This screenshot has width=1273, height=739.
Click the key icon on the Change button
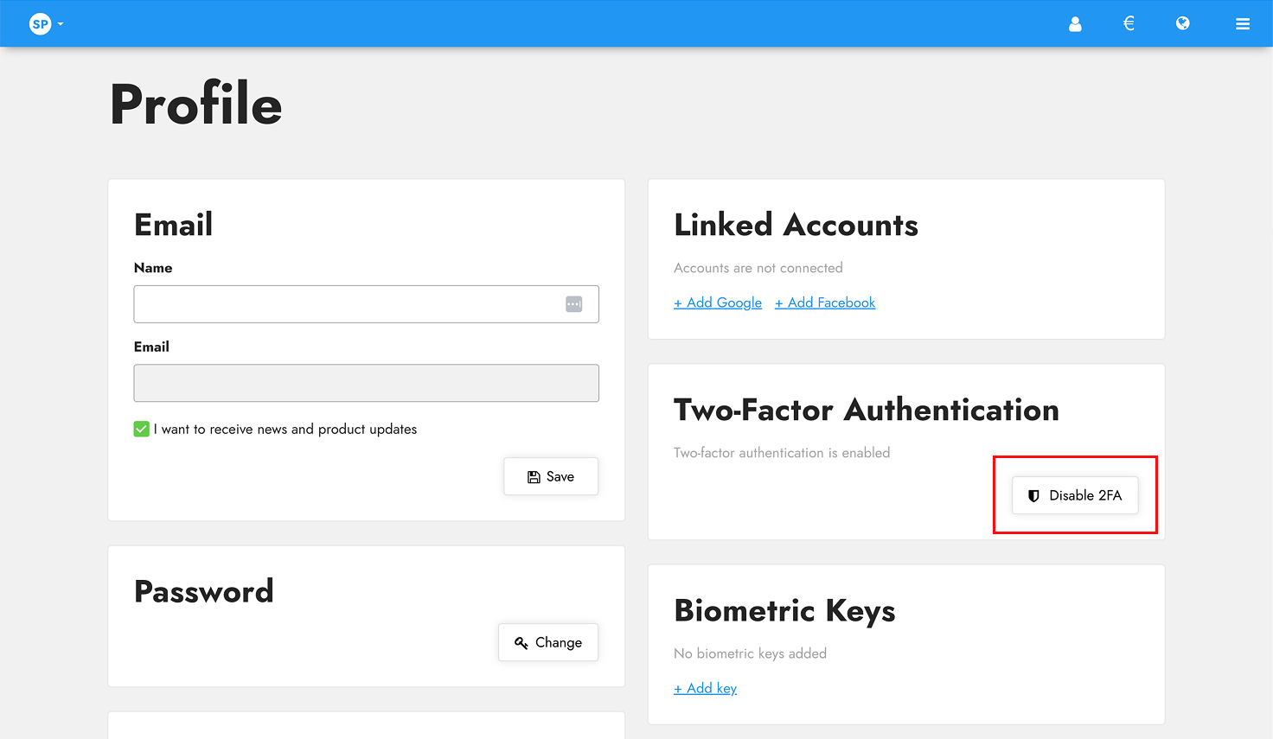click(x=521, y=642)
